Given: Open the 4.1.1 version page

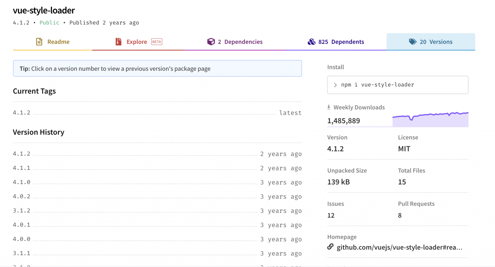Looking at the screenshot, I should point(21,168).
